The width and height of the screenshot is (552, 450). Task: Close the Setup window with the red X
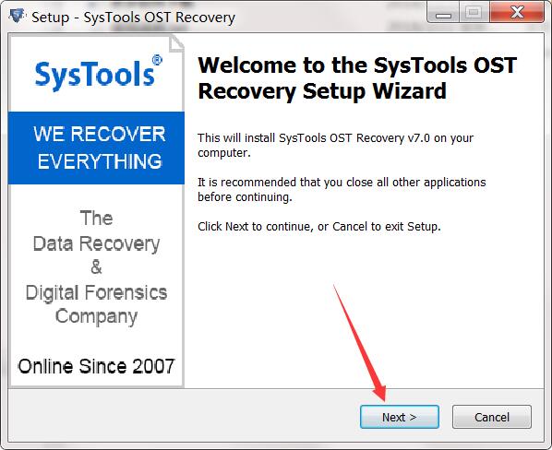pos(516,13)
